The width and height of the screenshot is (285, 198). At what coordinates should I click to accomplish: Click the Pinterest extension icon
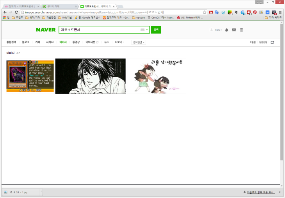(255, 12)
